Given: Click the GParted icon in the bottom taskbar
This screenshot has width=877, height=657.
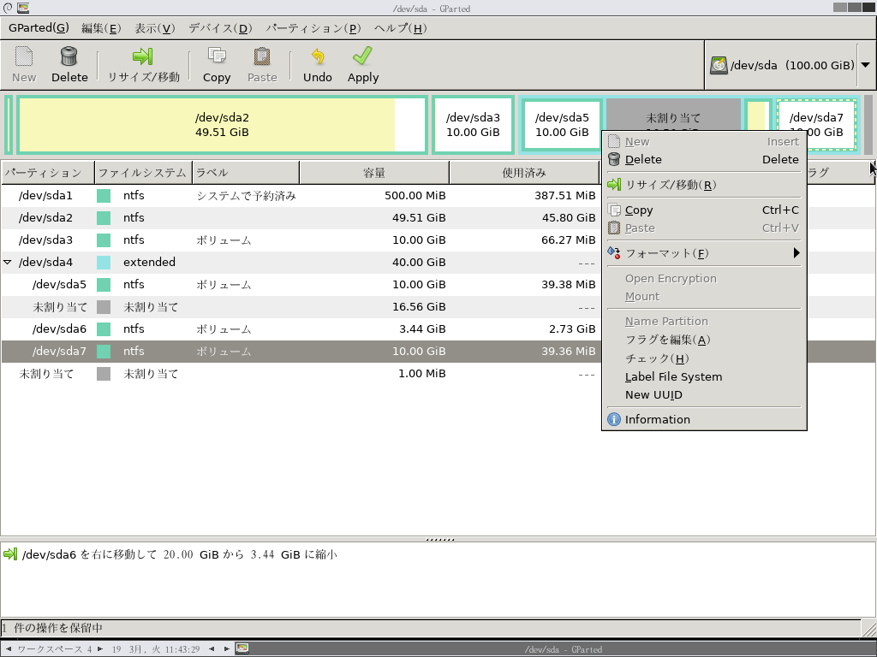Looking at the screenshot, I should tap(242, 648).
